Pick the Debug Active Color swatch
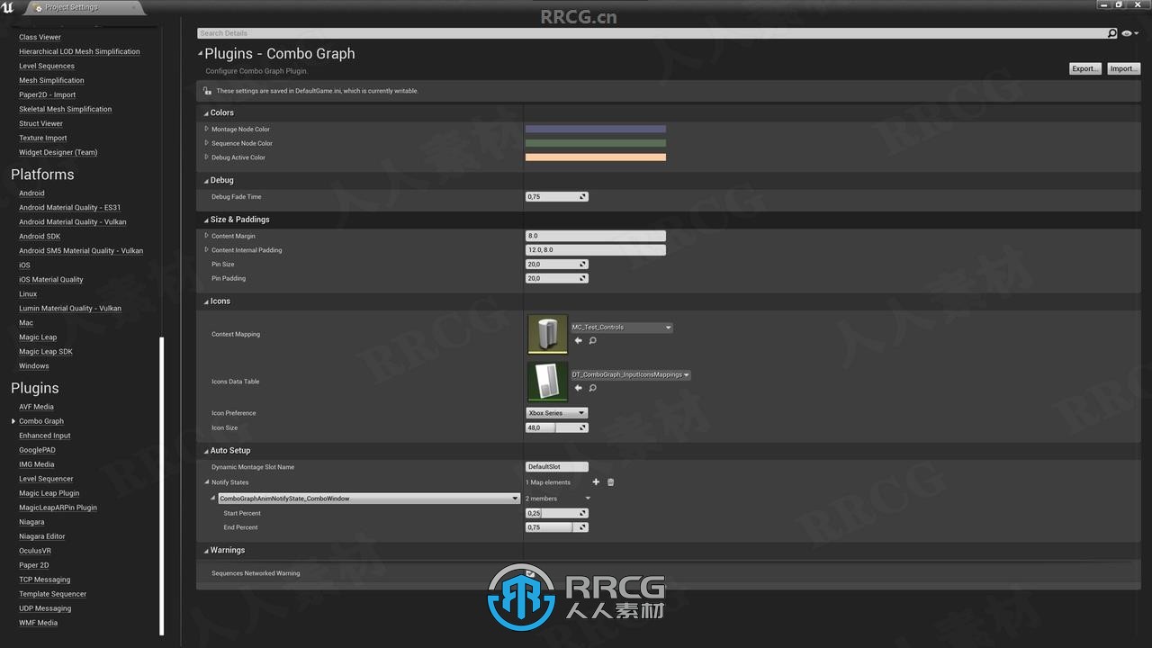This screenshot has width=1152, height=648. coord(596,157)
